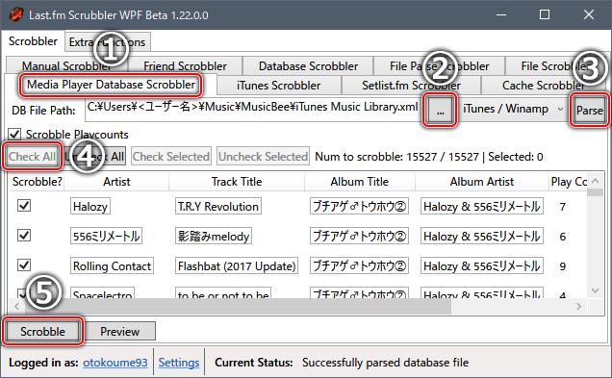Screen dimensions: 612x378
Task: Click the album title in the Halozy row
Action: pyautogui.click(x=360, y=207)
